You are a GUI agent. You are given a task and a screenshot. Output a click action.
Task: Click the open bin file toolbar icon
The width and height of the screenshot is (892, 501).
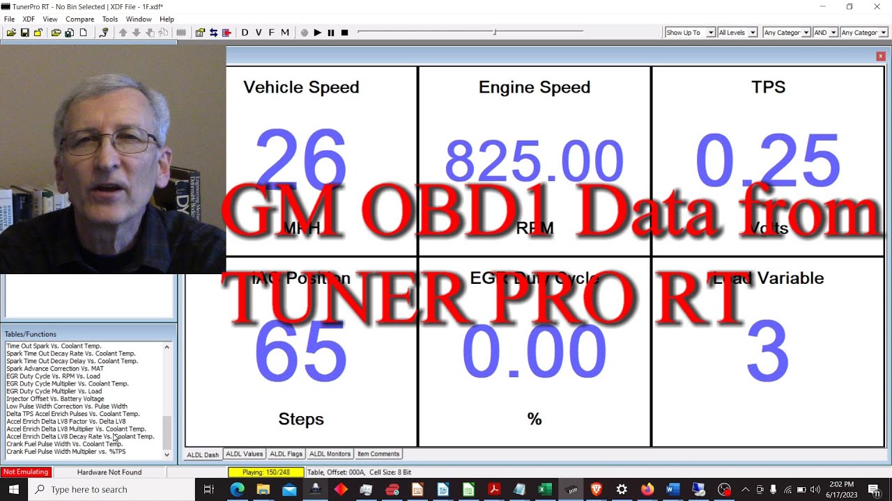(11, 33)
